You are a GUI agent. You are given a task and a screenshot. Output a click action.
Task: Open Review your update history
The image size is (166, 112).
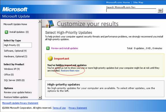tap(18, 93)
